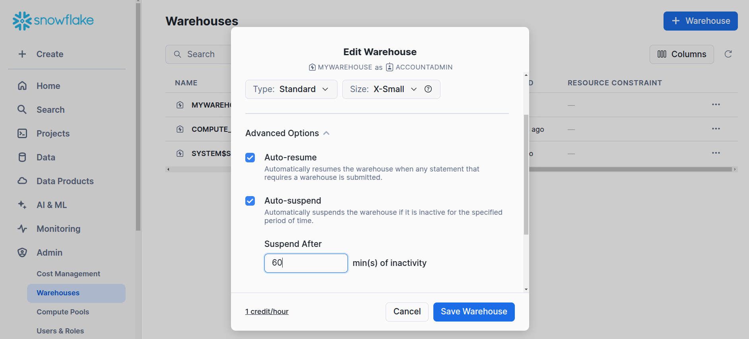
Task: Click the search field magnifier icon
Action: tap(178, 54)
